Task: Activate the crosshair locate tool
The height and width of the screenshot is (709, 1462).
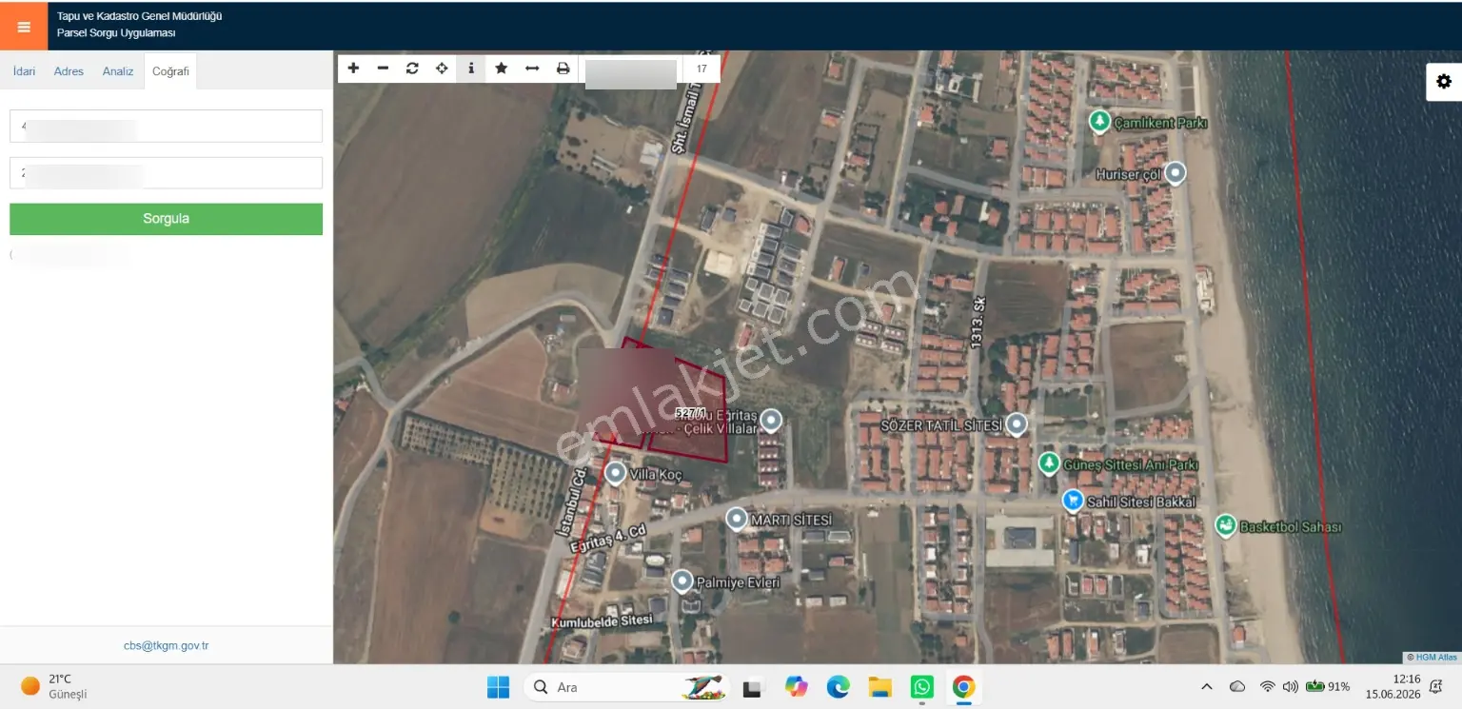Action: tap(442, 69)
